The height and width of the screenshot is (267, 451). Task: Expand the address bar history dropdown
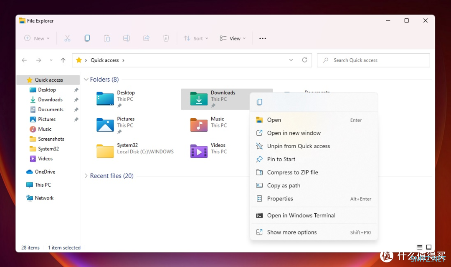click(x=291, y=60)
